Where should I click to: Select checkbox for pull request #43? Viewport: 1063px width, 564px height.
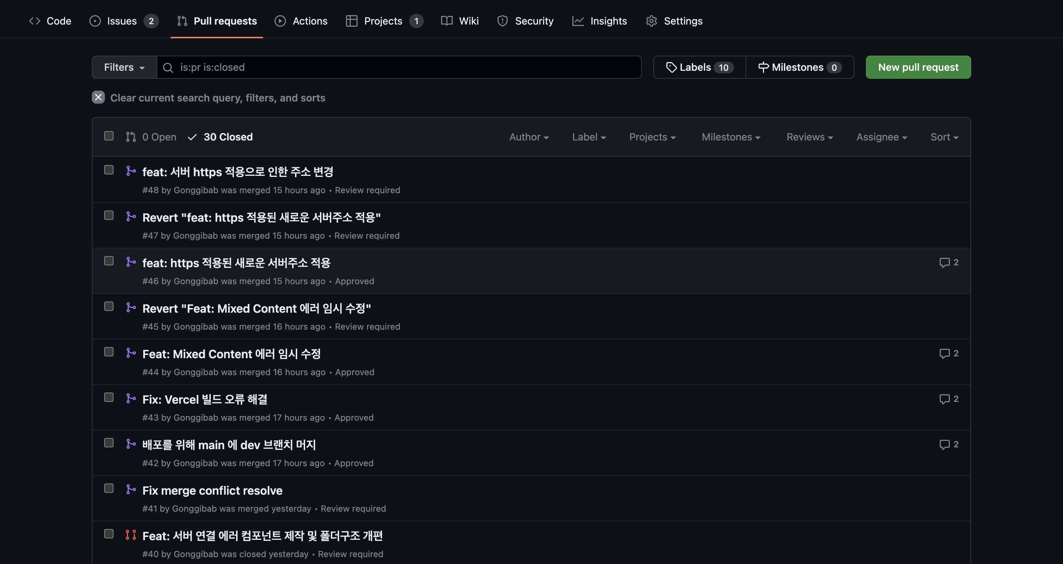(108, 397)
